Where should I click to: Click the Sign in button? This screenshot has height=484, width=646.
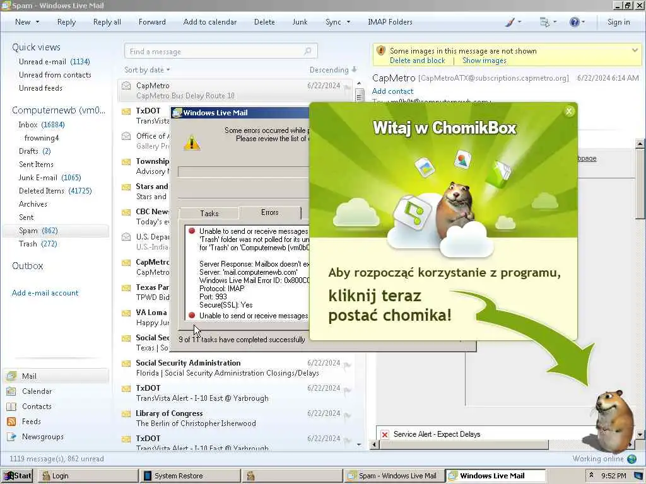tap(618, 22)
